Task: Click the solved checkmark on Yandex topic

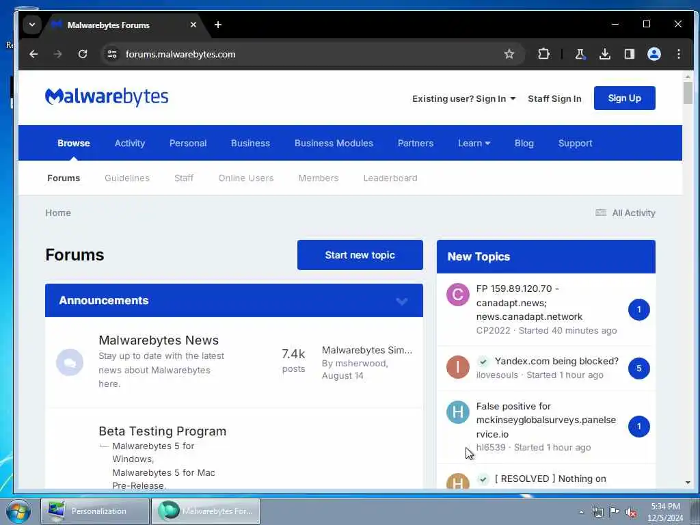Action: [483, 361]
